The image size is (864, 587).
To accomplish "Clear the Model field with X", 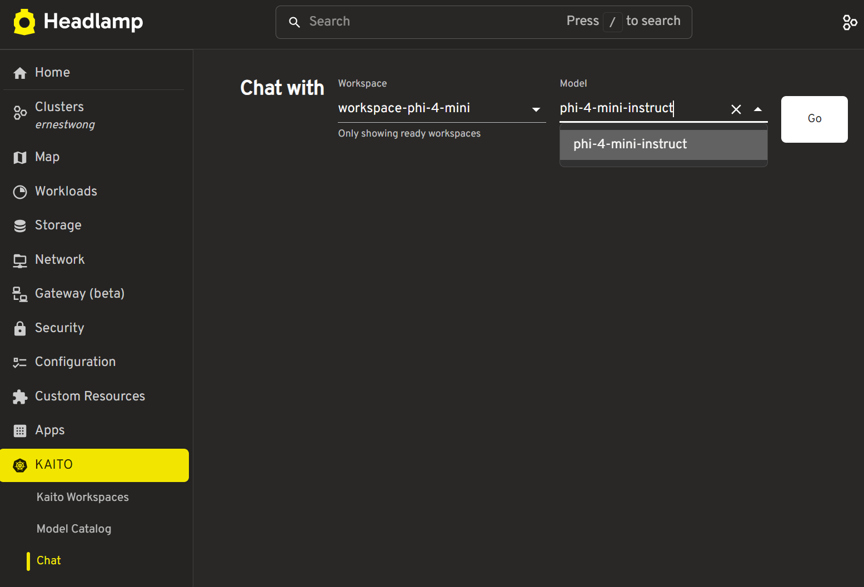I will [x=736, y=109].
